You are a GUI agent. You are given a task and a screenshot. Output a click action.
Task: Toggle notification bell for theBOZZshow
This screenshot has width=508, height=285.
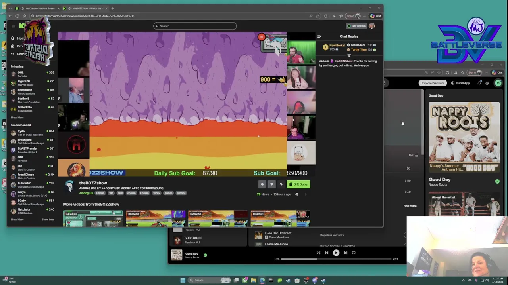coord(262,184)
